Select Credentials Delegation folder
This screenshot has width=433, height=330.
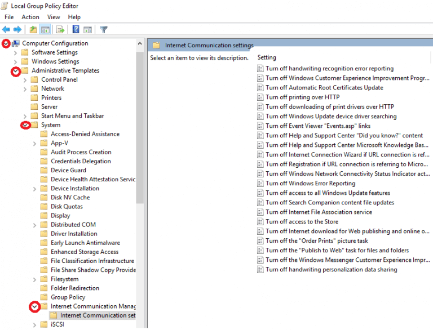coord(81,161)
